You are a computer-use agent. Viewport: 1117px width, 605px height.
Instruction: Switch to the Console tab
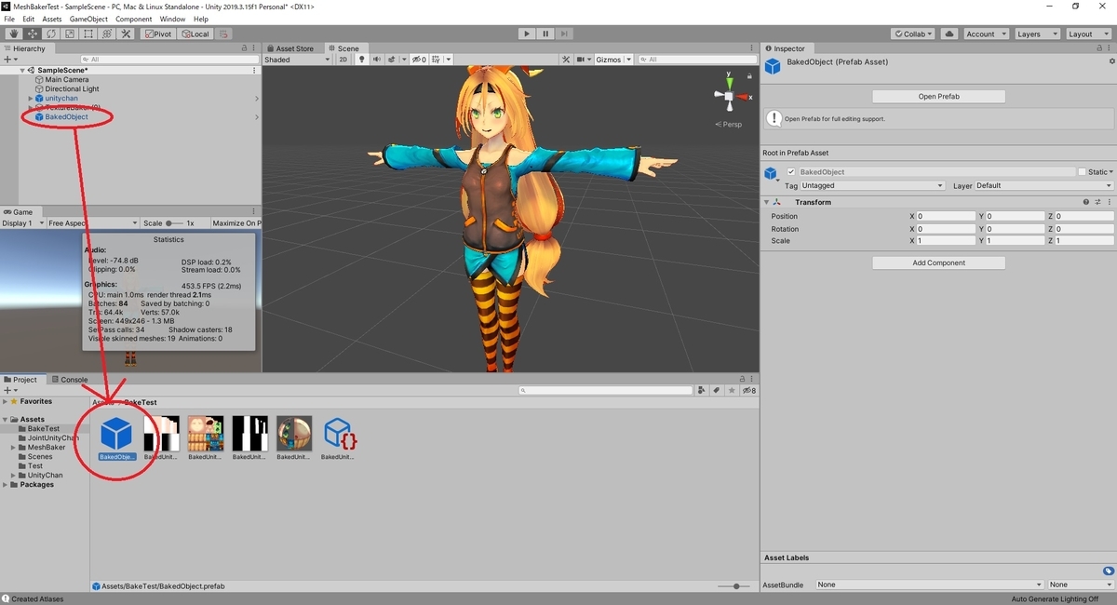(x=70, y=380)
